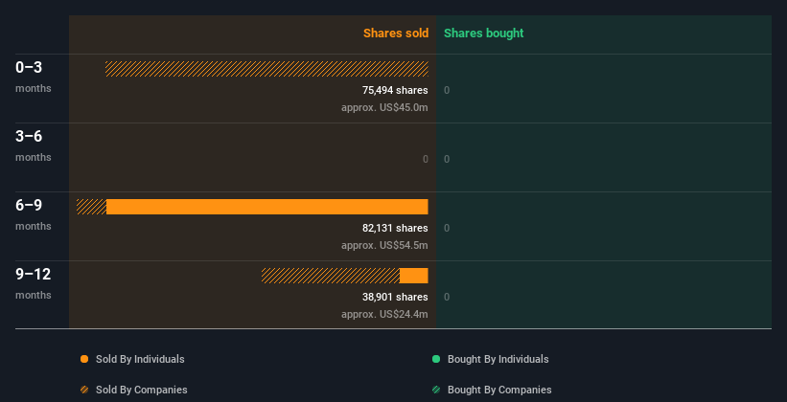This screenshot has height=402, width=787.
Task: Toggle the Sold By Individuals legend label
Action: [x=140, y=359]
